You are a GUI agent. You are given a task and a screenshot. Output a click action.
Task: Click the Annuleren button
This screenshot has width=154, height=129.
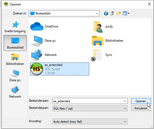[141, 108]
